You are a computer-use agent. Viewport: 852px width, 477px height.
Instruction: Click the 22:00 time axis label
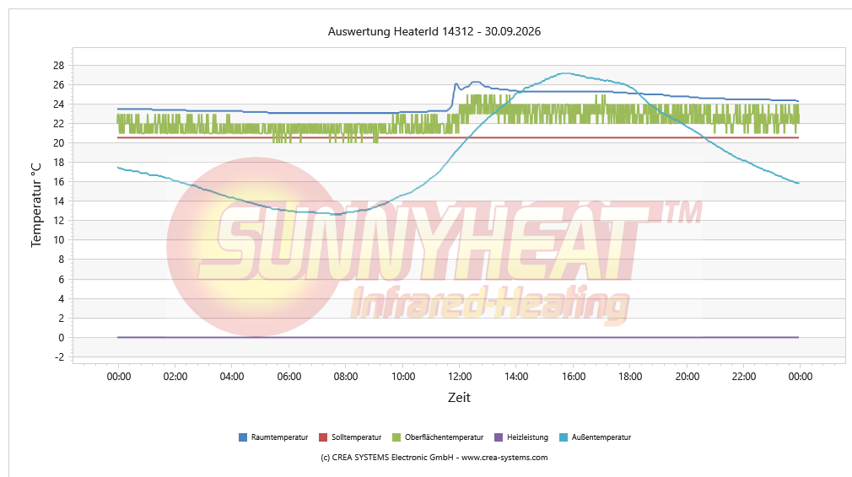(744, 377)
